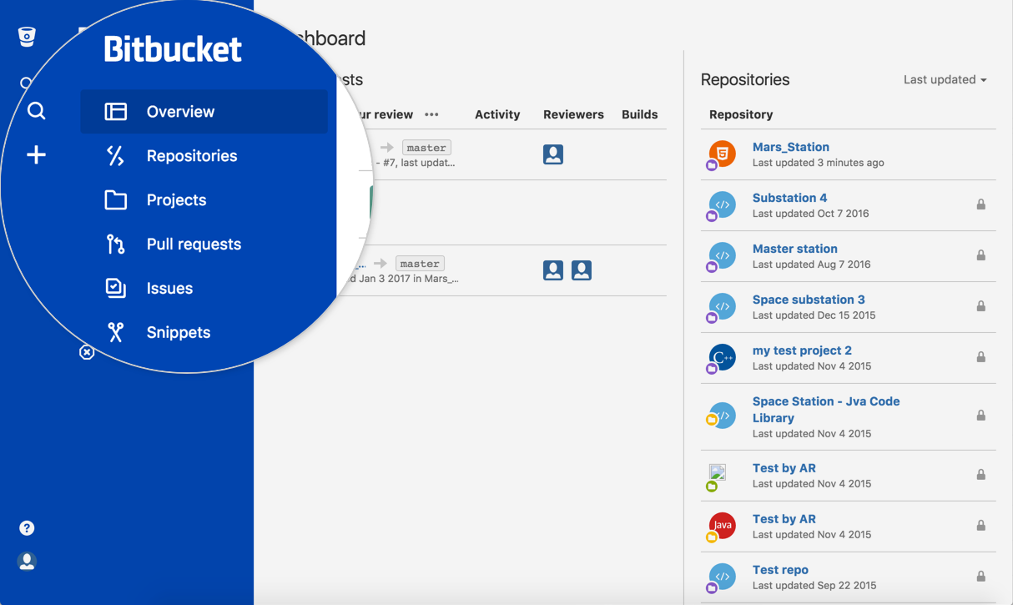Open the Substation 4 repository
Image resolution: width=1013 pixels, height=605 pixels.
pyautogui.click(x=790, y=198)
